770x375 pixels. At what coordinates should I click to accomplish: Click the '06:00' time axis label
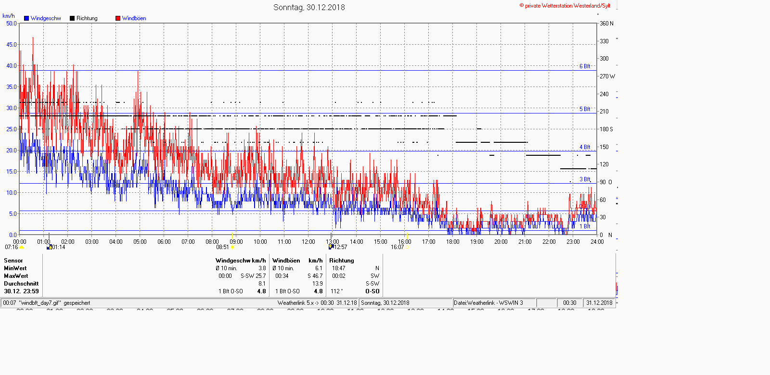click(164, 242)
